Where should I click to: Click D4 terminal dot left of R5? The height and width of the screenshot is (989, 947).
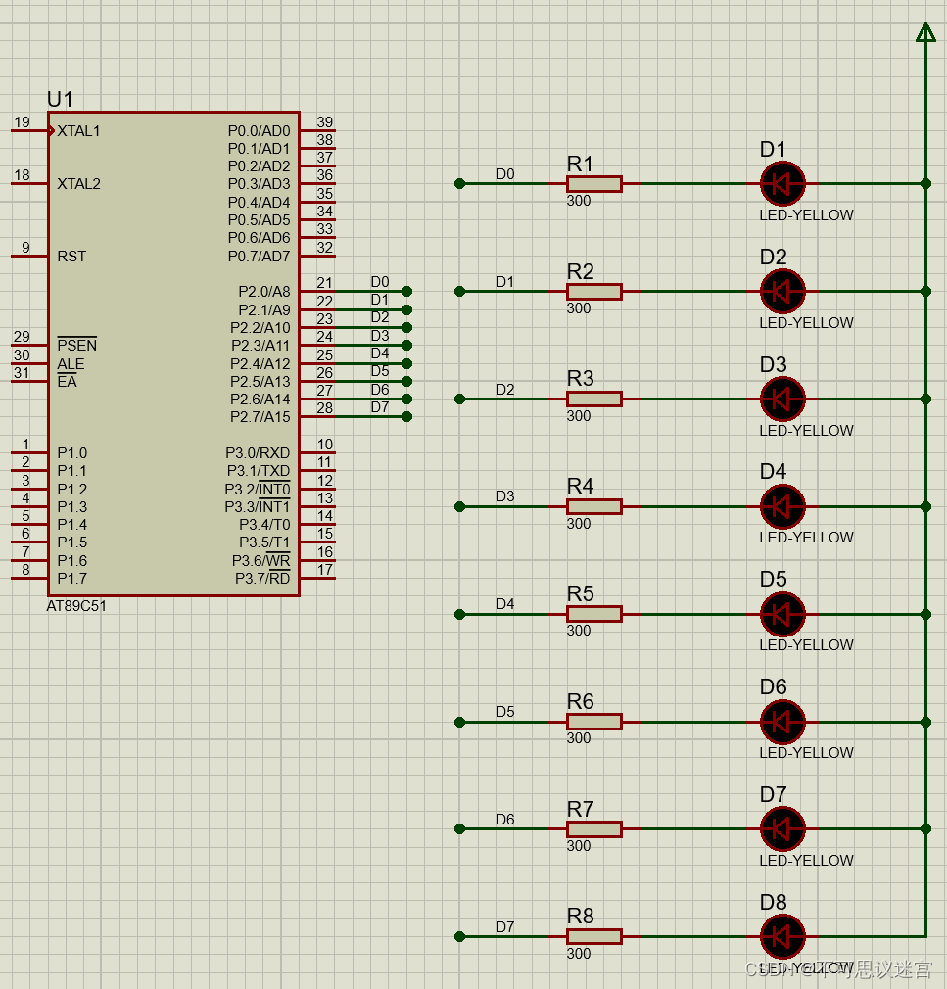point(460,614)
